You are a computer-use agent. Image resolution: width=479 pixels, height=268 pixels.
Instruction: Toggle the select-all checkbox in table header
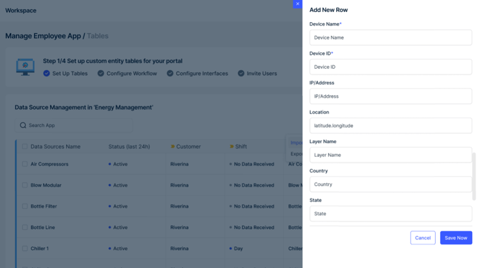pyautogui.click(x=25, y=146)
